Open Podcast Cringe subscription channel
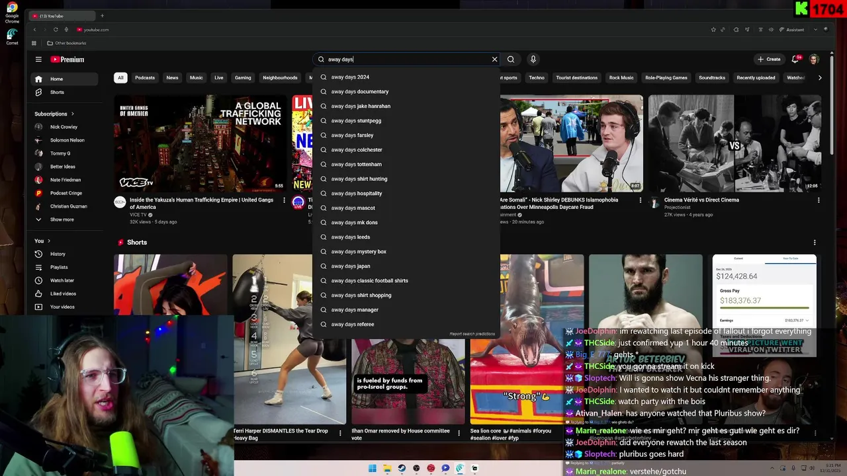Viewport: 847px width, 476px height. click(64, 193)
